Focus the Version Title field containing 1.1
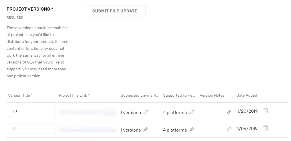Viewport: 291px width, 141px height. coord(32,129)
